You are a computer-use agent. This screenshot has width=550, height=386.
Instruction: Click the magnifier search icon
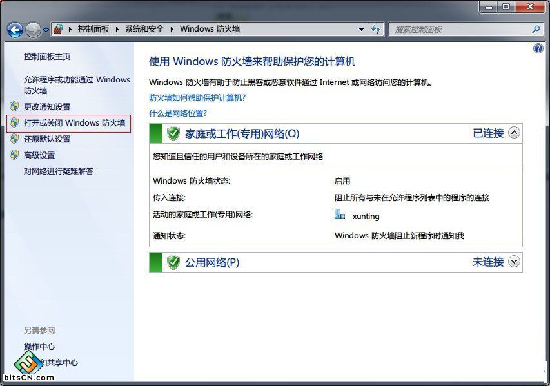tap(536, 30)
